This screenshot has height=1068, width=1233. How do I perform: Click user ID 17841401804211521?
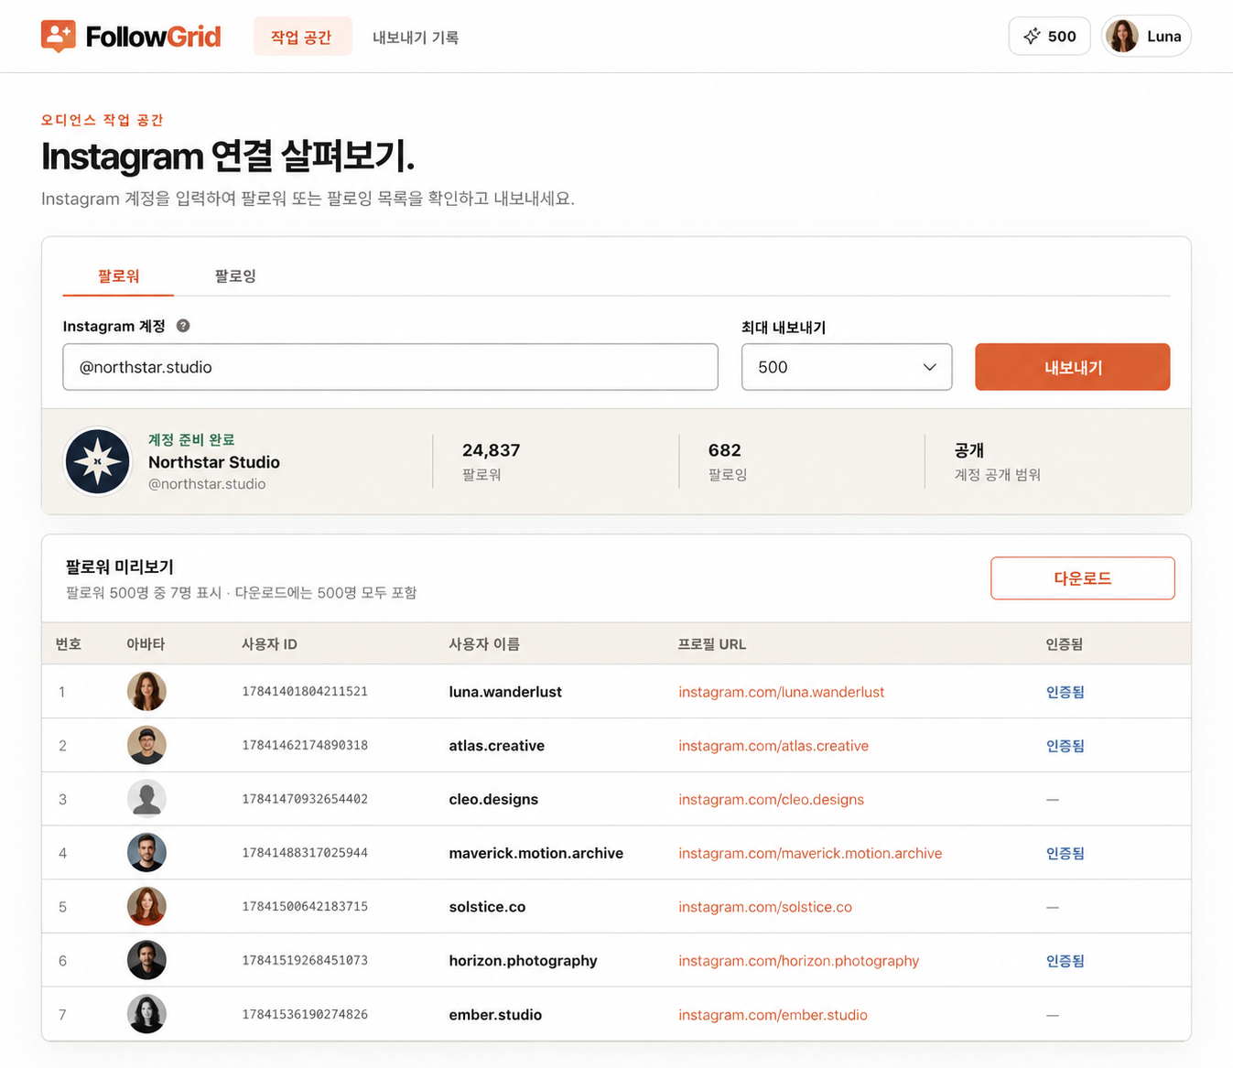coord(305,692)
